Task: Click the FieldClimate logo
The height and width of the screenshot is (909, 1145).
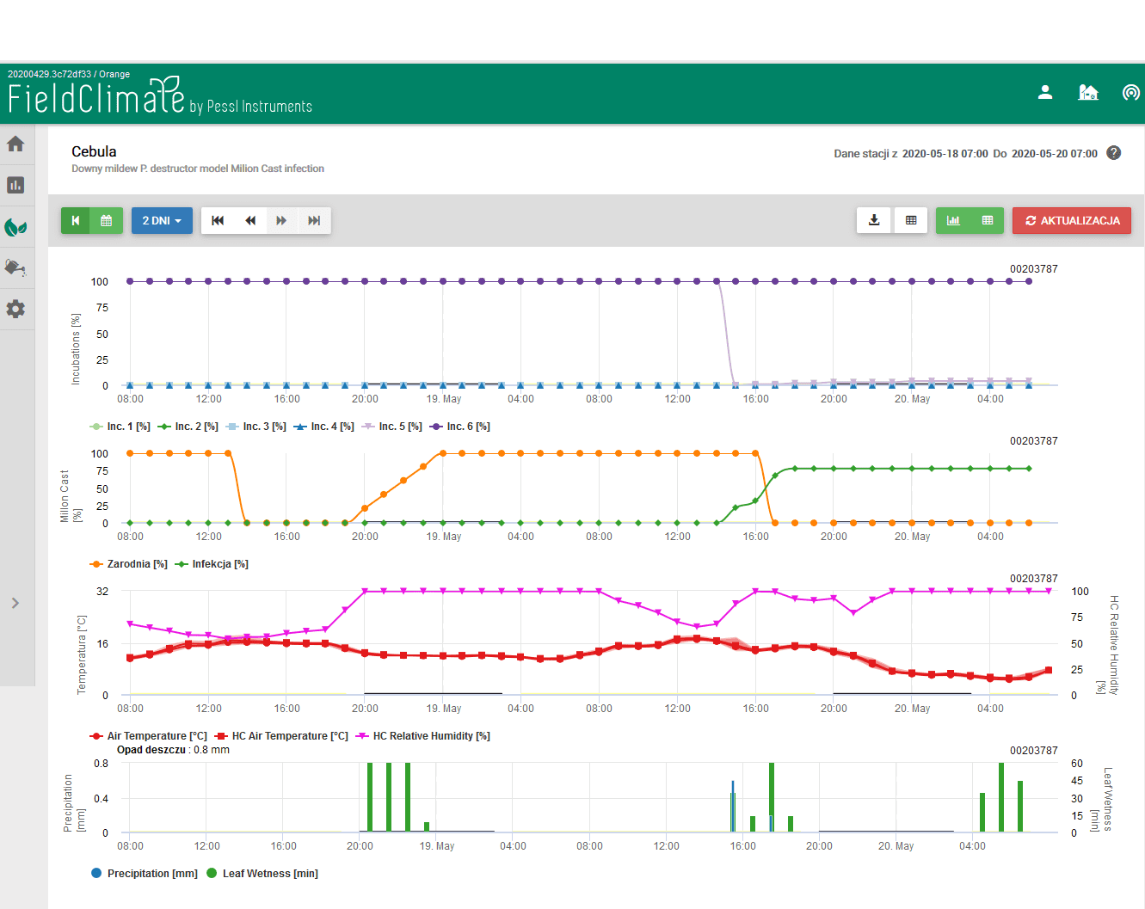Action: (x=96, y=96)
